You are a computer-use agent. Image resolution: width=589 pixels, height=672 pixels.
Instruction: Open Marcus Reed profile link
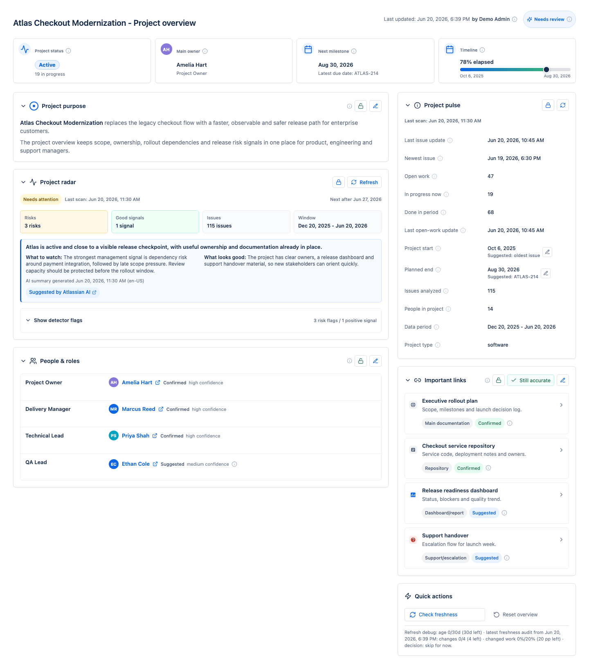click(139, 409)
